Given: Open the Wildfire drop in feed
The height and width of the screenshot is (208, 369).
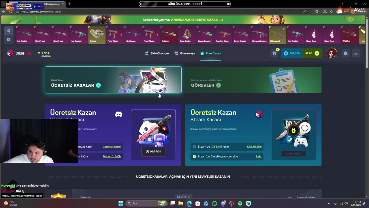Looking at the screenshot, I should pos(349,35).
